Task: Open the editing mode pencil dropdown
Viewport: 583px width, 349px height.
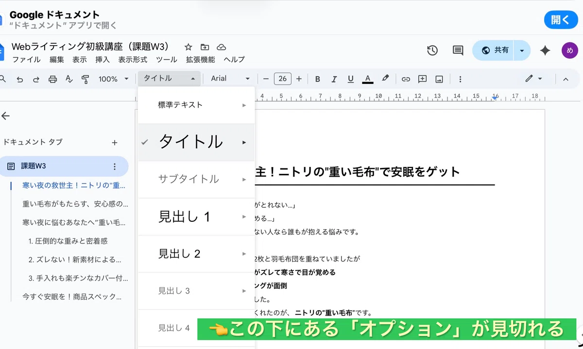Action: [533, 79]
